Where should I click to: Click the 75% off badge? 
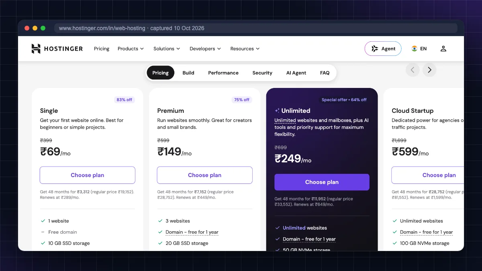(242, 100)
